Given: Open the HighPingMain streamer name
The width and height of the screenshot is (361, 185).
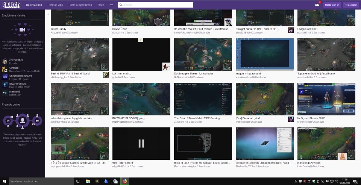Looking at the screenshot, I should (120, 122).
